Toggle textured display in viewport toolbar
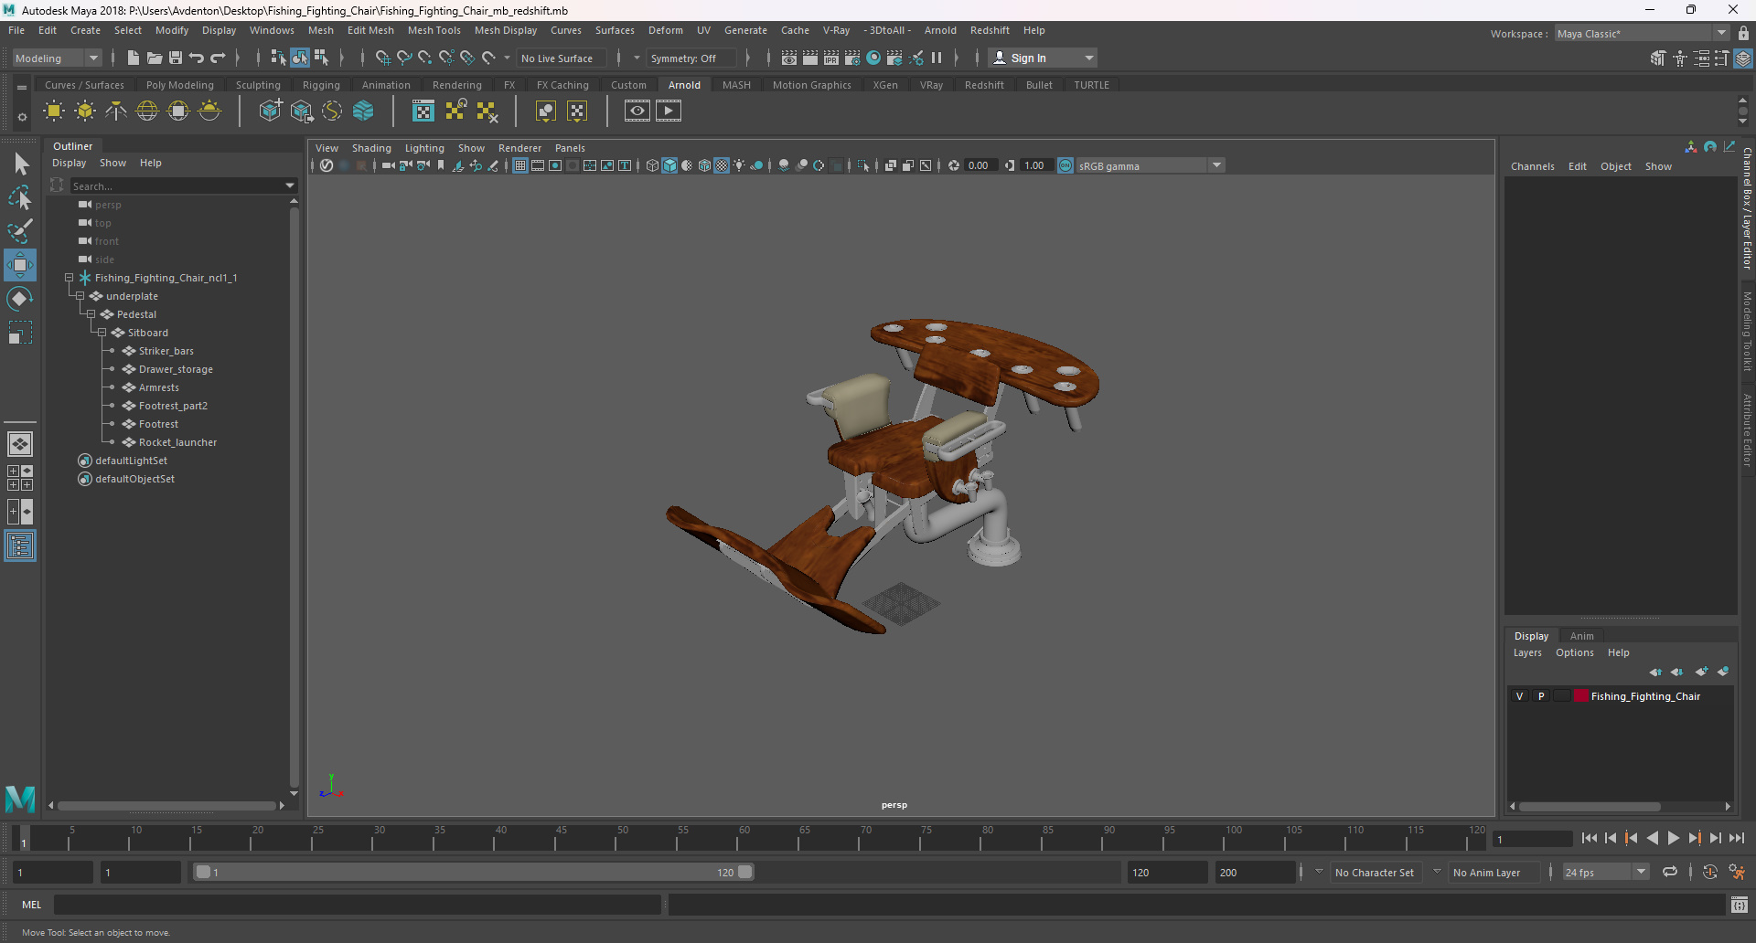1756x943 pixels. (x=722, y=165)
